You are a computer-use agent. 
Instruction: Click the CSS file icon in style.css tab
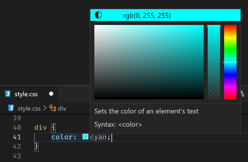point(7,94)
